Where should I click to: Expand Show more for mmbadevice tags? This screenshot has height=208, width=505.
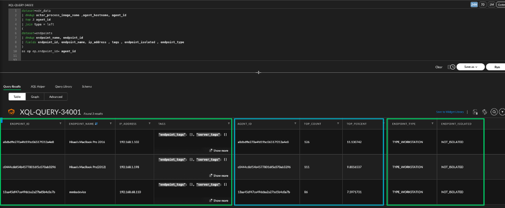click(x=219, y=200)
